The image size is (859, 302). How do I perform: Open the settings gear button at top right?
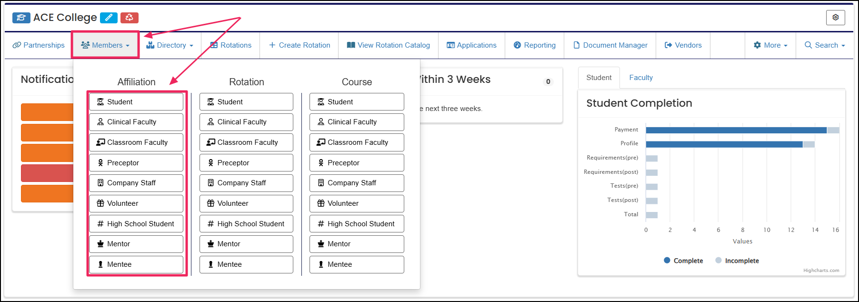pos(835,18)
